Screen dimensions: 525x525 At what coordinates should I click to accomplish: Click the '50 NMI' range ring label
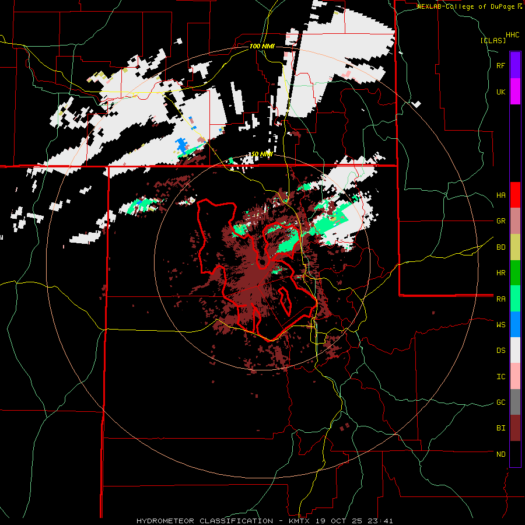(261, 154)
